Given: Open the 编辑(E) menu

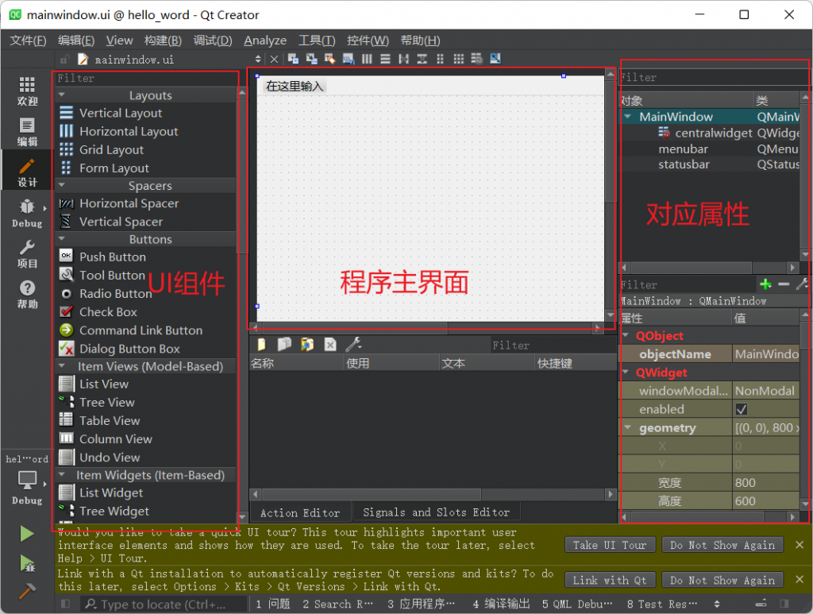Looking at the screenshot, I should tap(76, 41).
